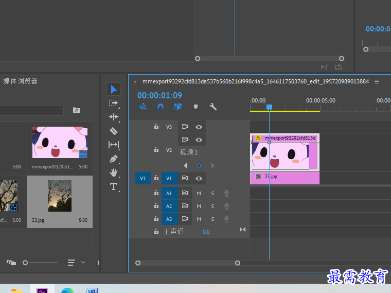The width and height of the screenshot is (391, 293).
Task: Toggle lock on V1 track
Action: (x=156, y=178)
